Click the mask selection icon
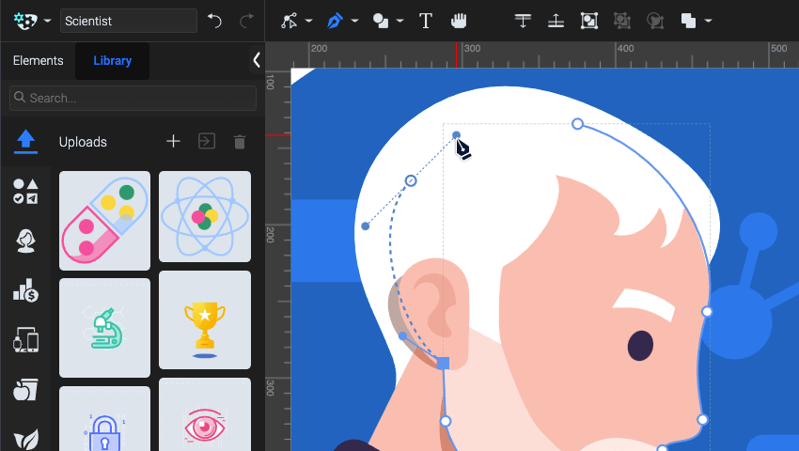Viewport: 799px width, 451px height. click(x=655, y=21)
